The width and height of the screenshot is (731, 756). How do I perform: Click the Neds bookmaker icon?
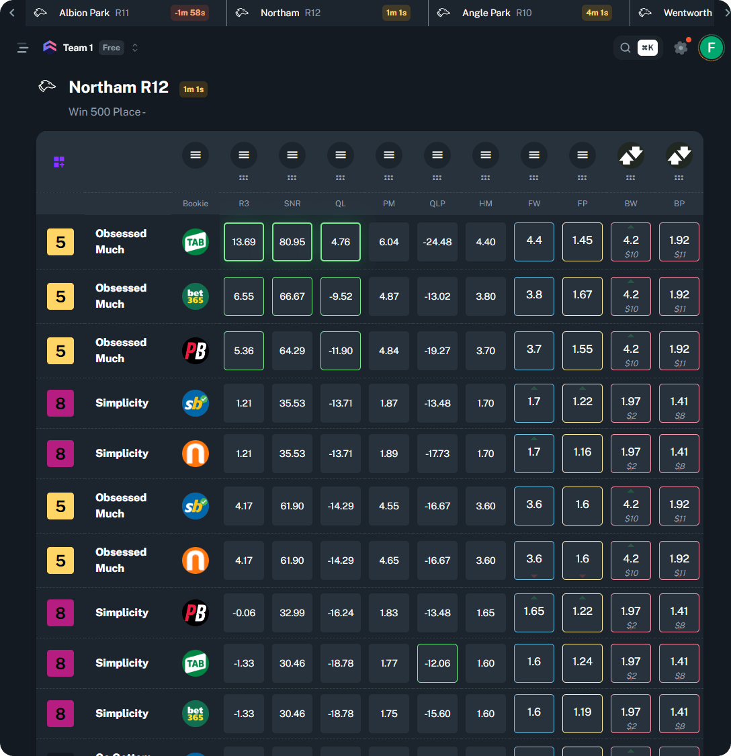(x=196, y=453)
